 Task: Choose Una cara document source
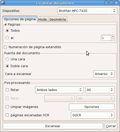point(7,59)
